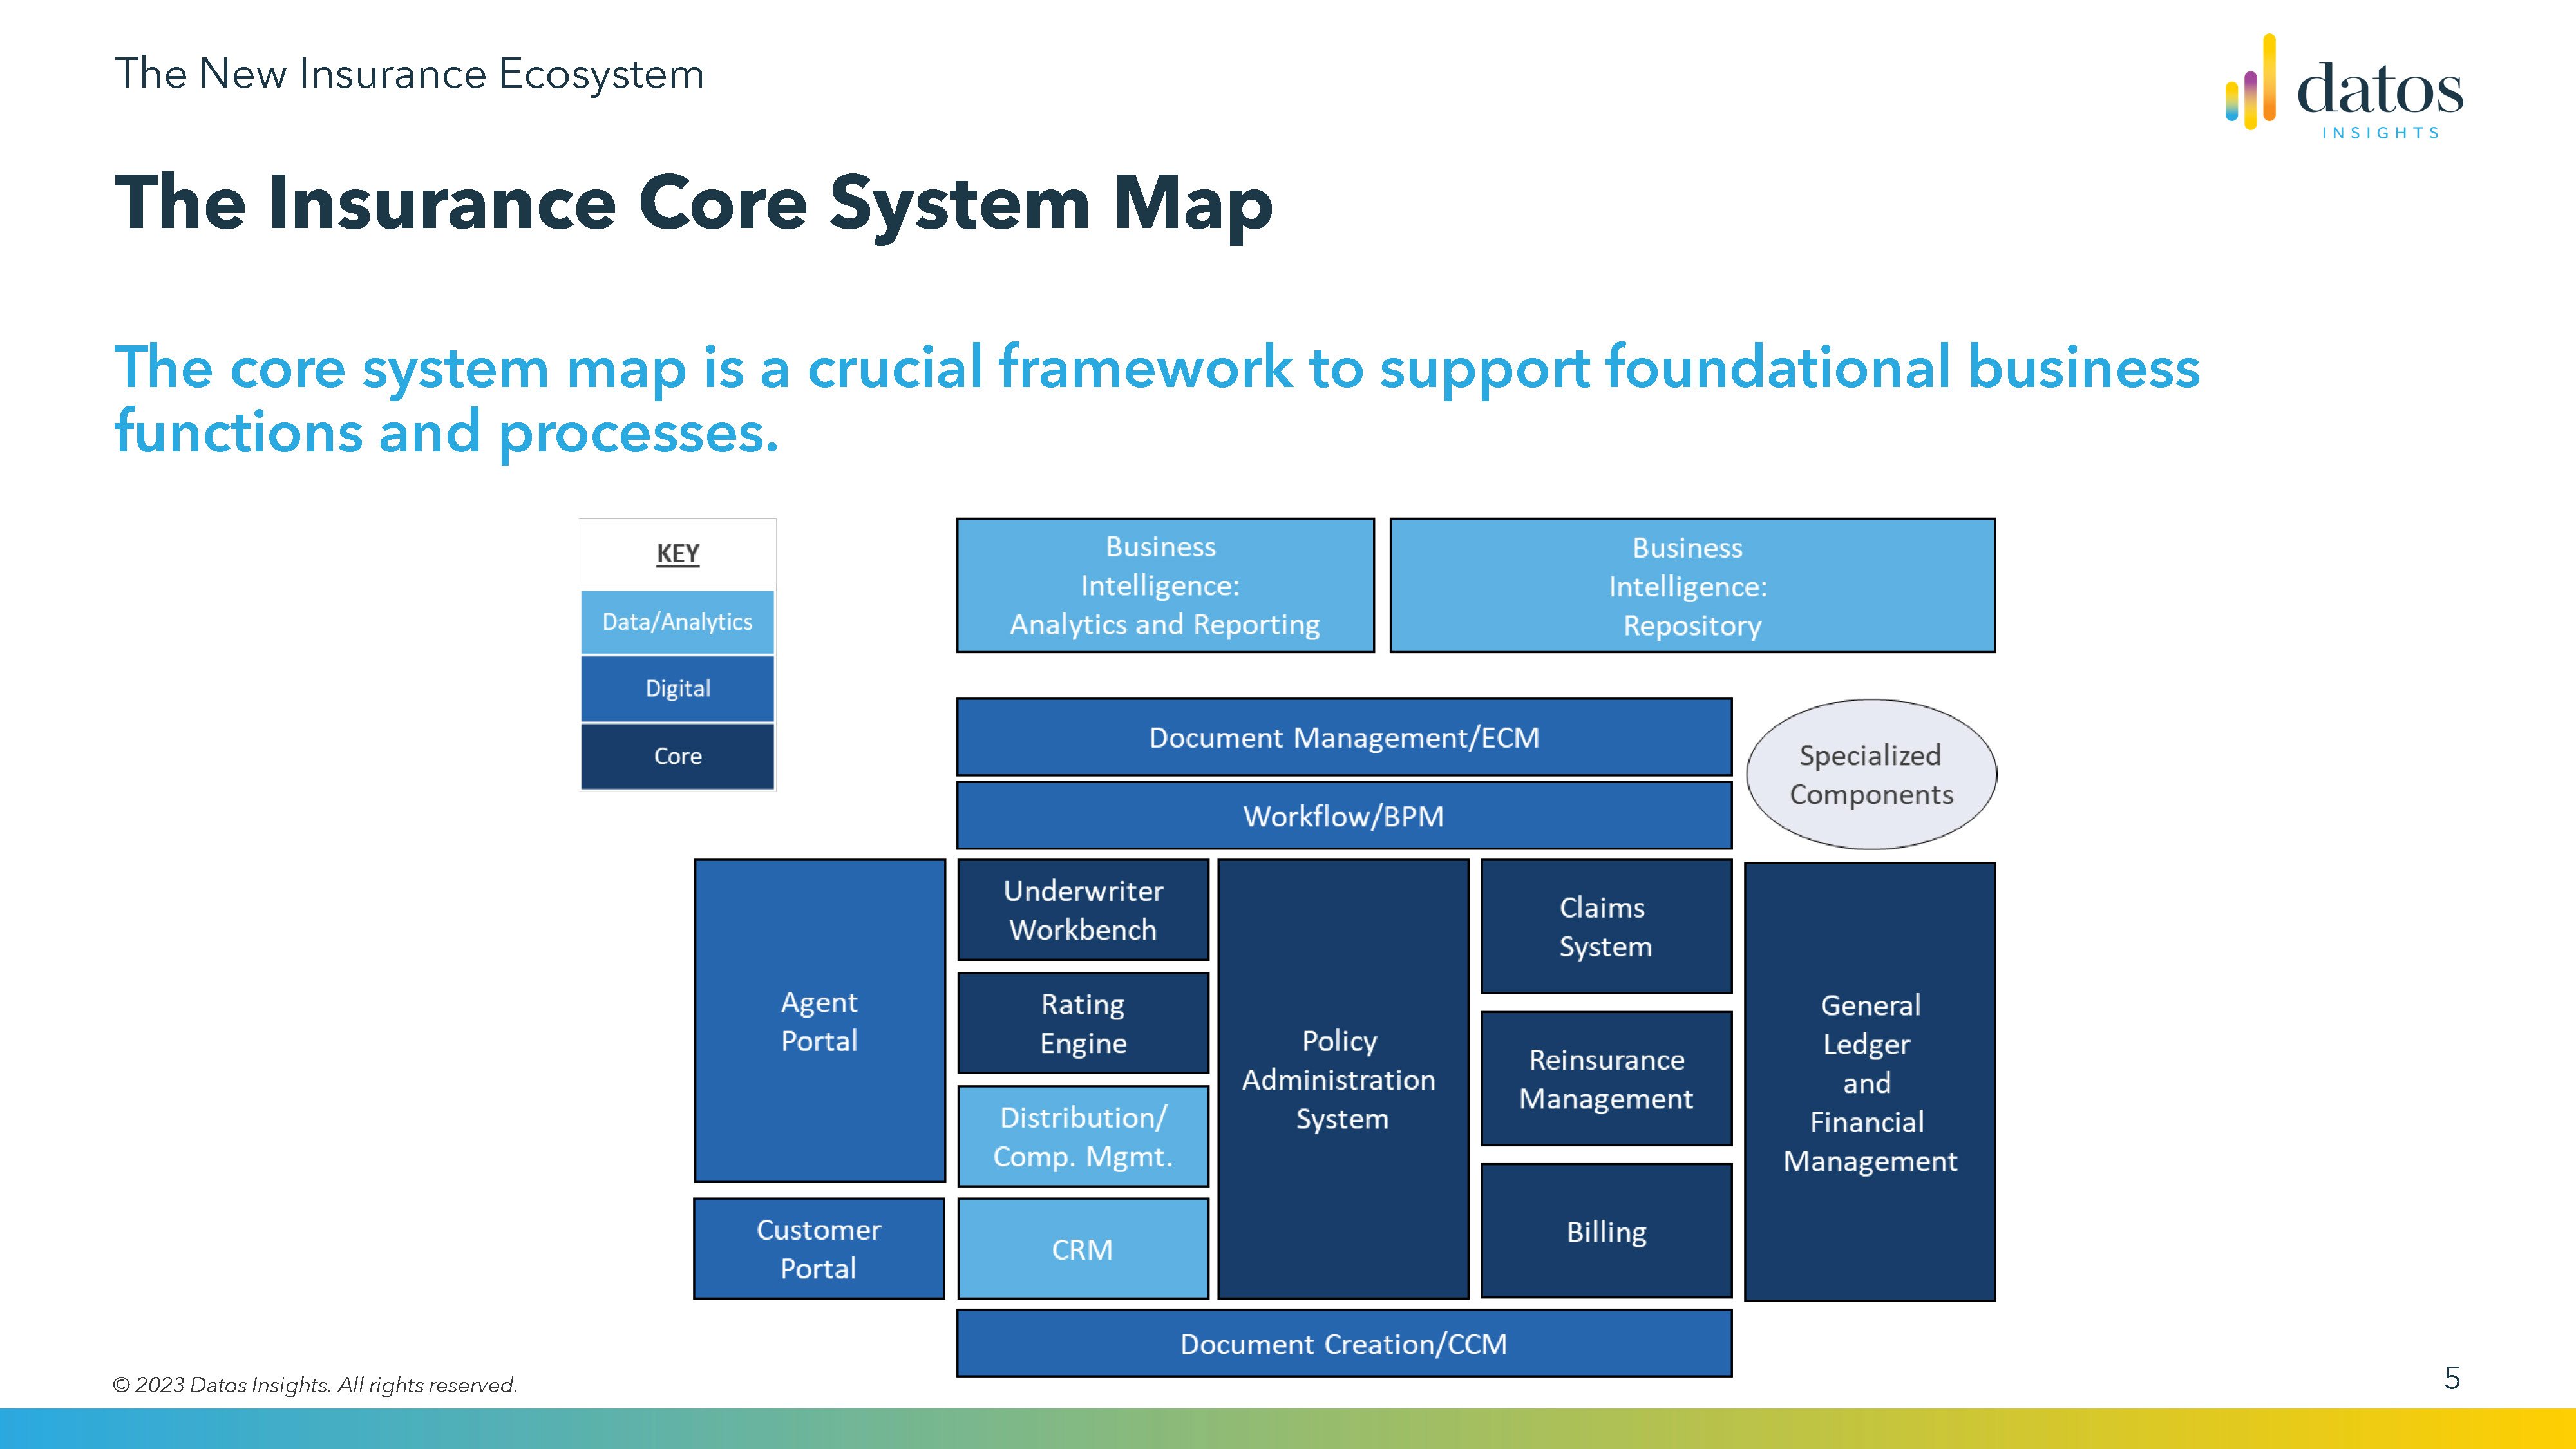Select the Customer Portal block
The height and width of the screenshot is (1449, 2576).
click(819, 1249)
